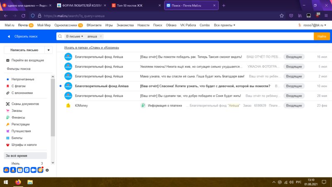Reload the page with refresh icon
The width and height of the screenshot is (332, 187).
click(x=23, y=16)
